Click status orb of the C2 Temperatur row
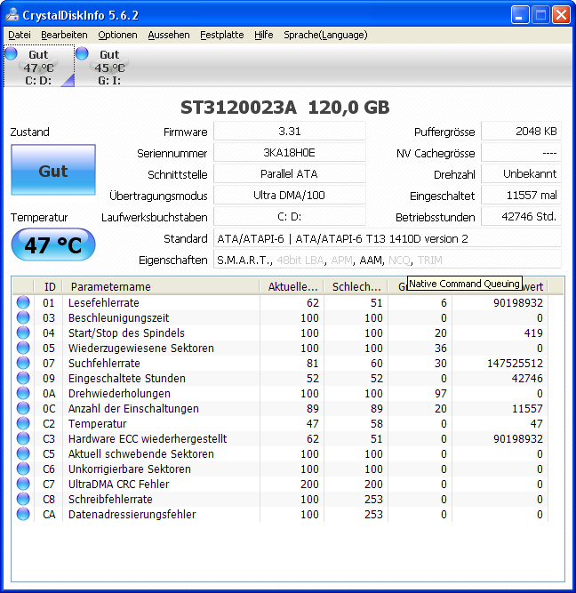Image resolution: width=576 pixels, height=593 pixels. tap(23, 423)
